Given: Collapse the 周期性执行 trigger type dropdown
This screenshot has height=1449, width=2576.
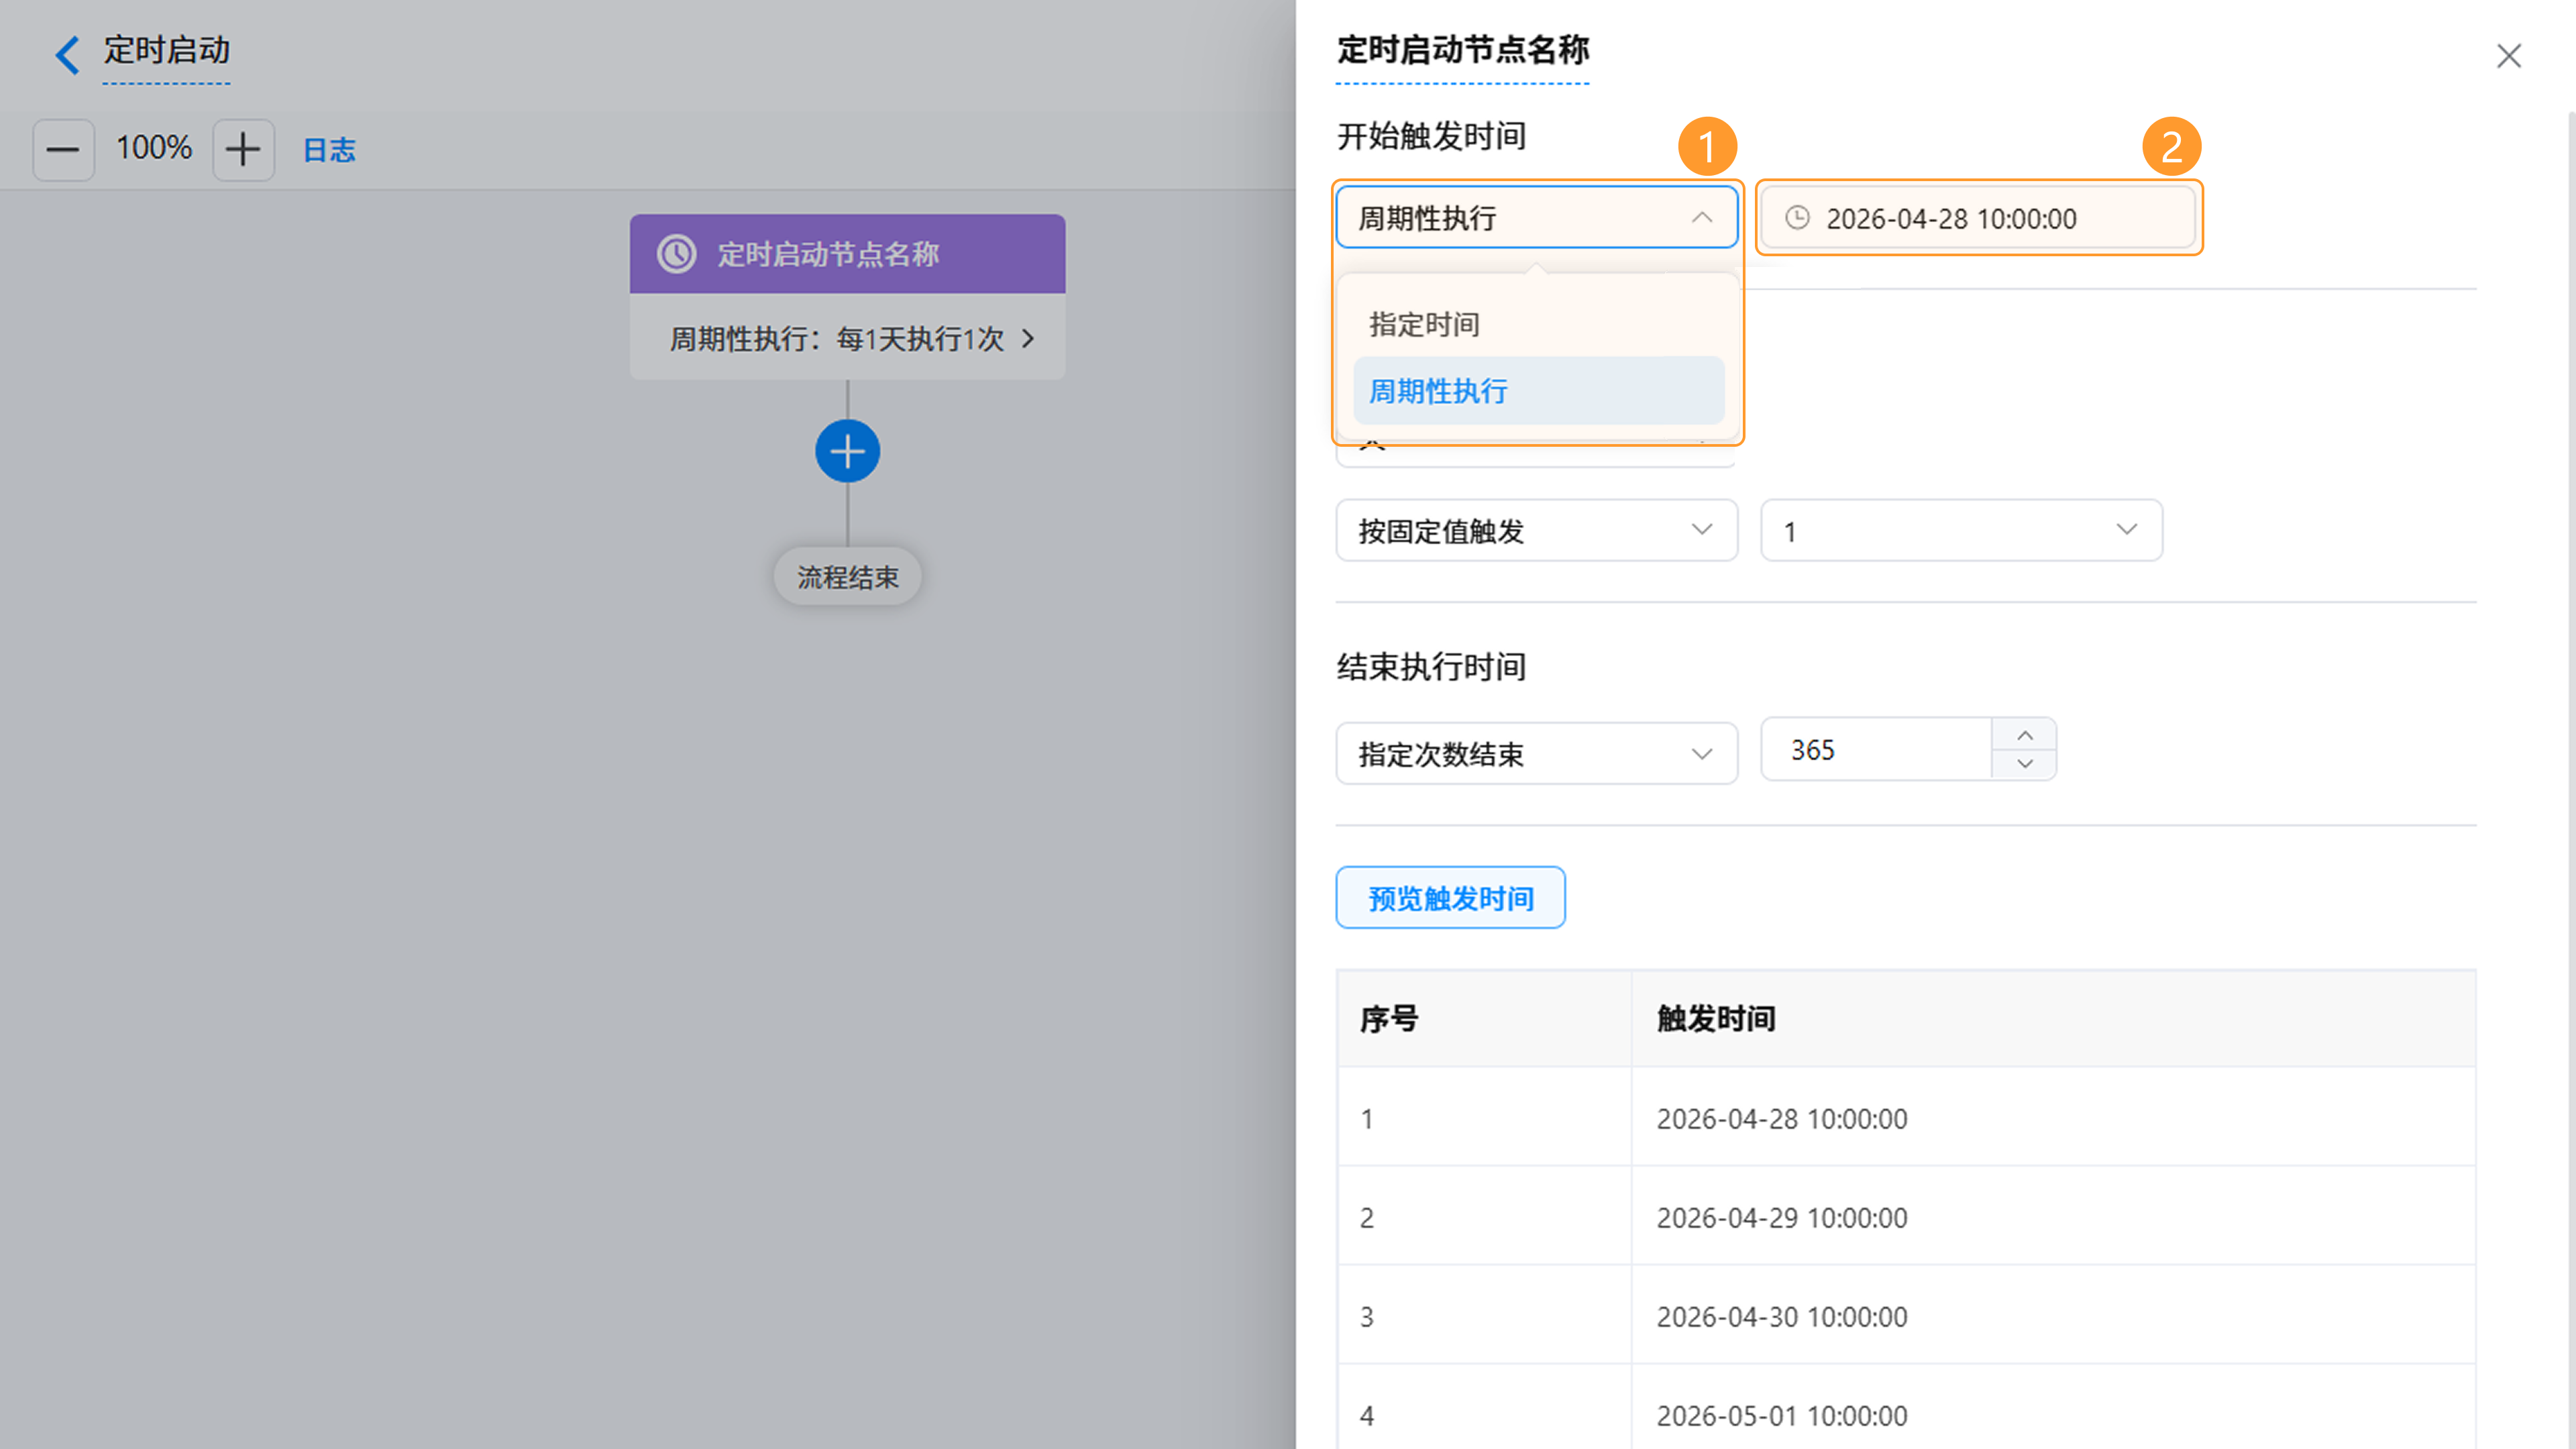Looking at the screenshot, I should coord(1536,217).
